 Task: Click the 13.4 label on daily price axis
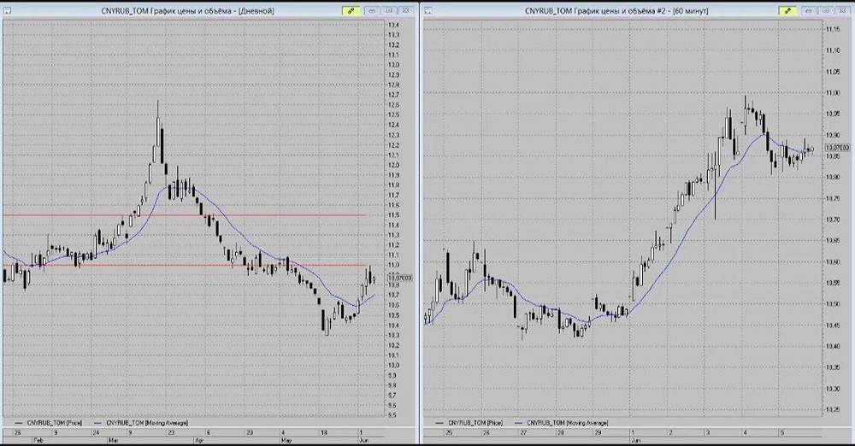pos(393,25)
